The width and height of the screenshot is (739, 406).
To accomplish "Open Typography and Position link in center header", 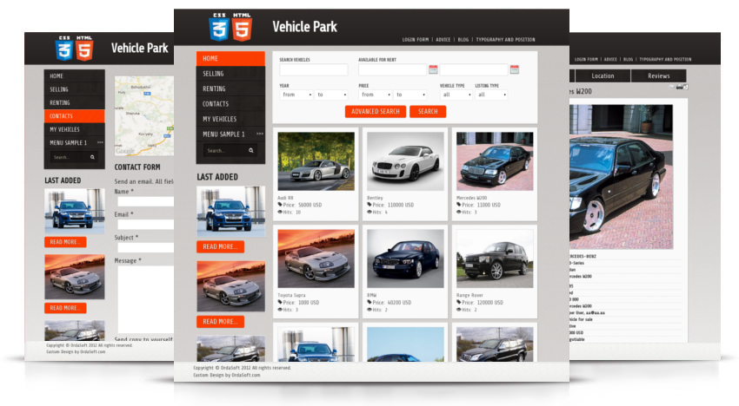I will click(x=505, y=40).
